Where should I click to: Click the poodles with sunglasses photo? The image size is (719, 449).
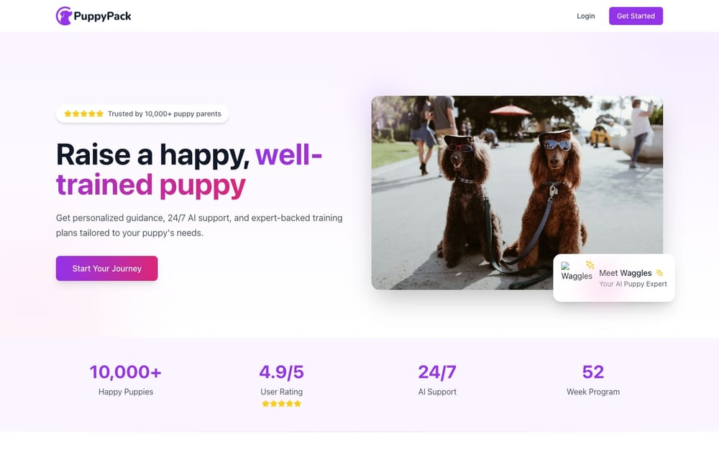517,193
